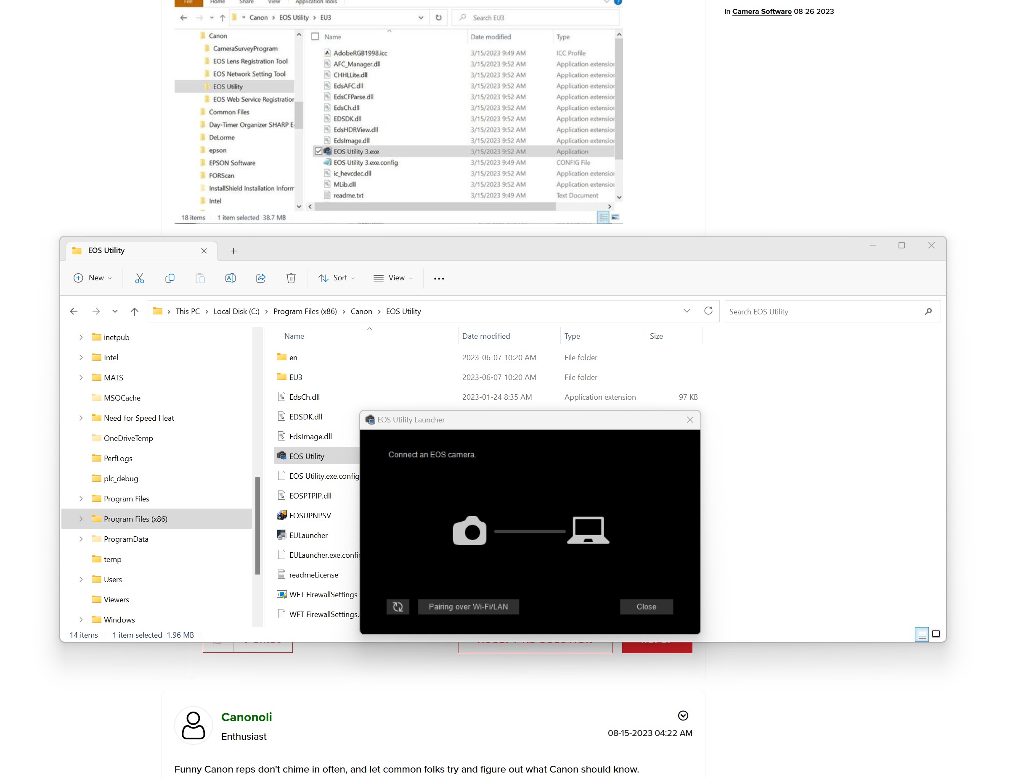Viewport: 1034px width, 778px height.
Task: Open the three-dot See more menu
Action: click(x=439, y=278)
